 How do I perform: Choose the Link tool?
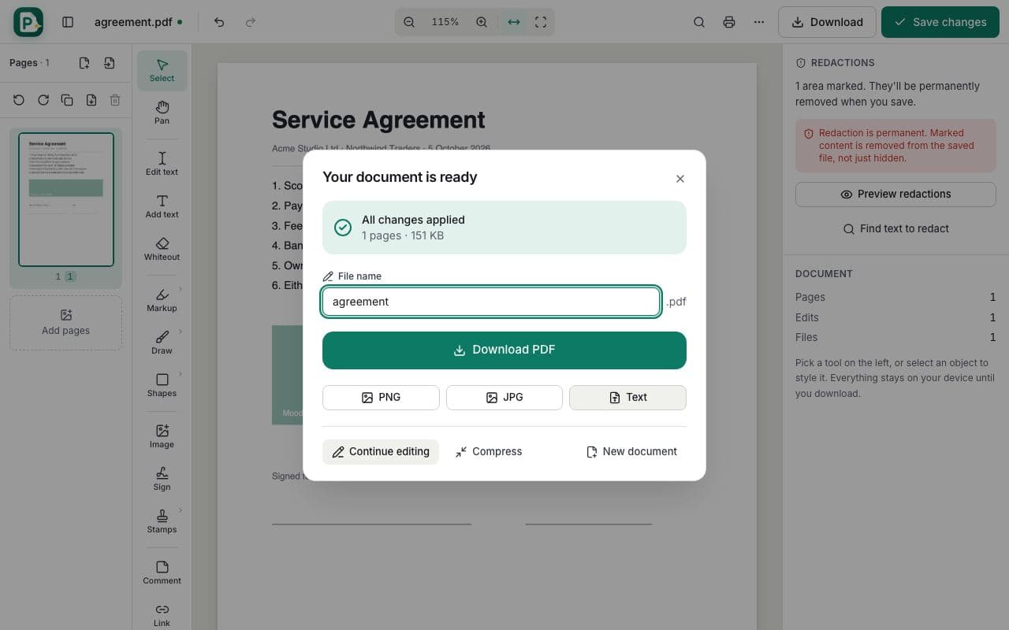click(162, 615)
